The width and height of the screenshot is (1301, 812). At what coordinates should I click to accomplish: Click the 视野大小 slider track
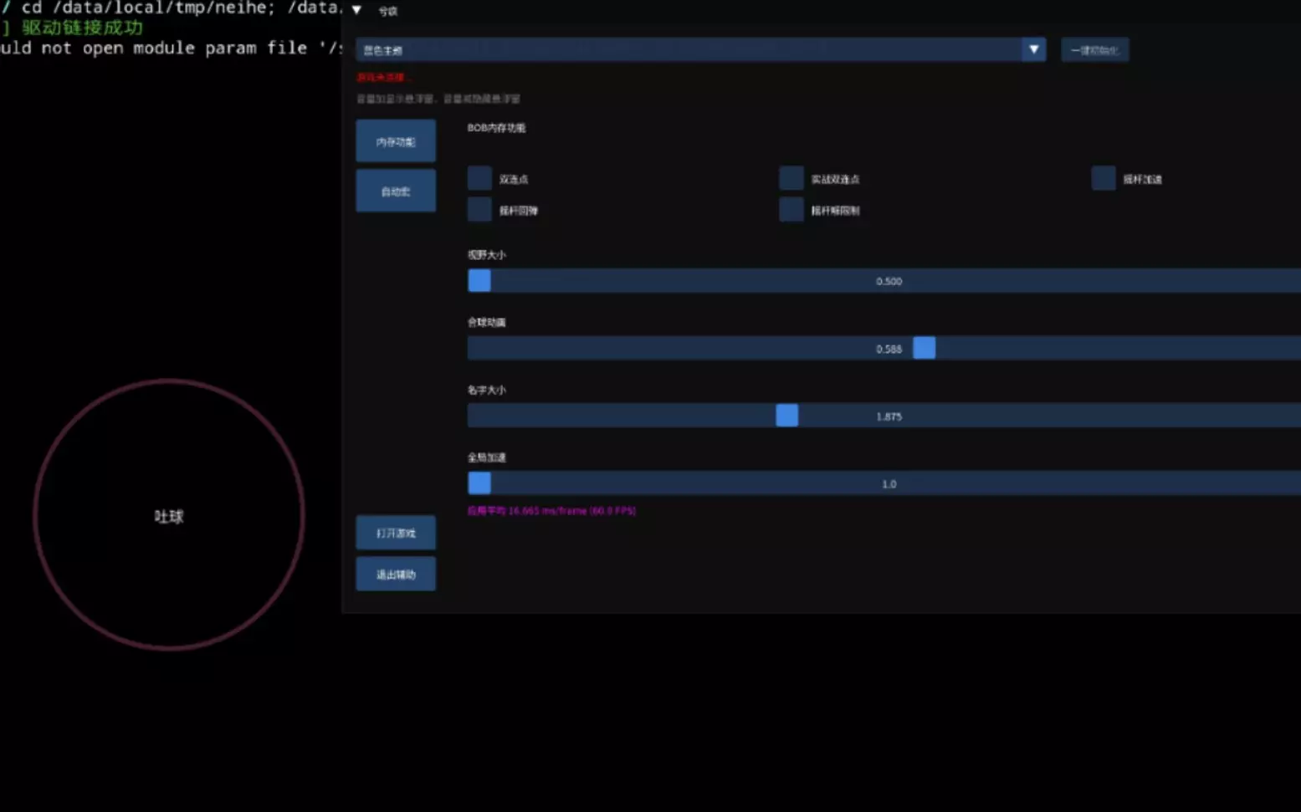point(884,281)
